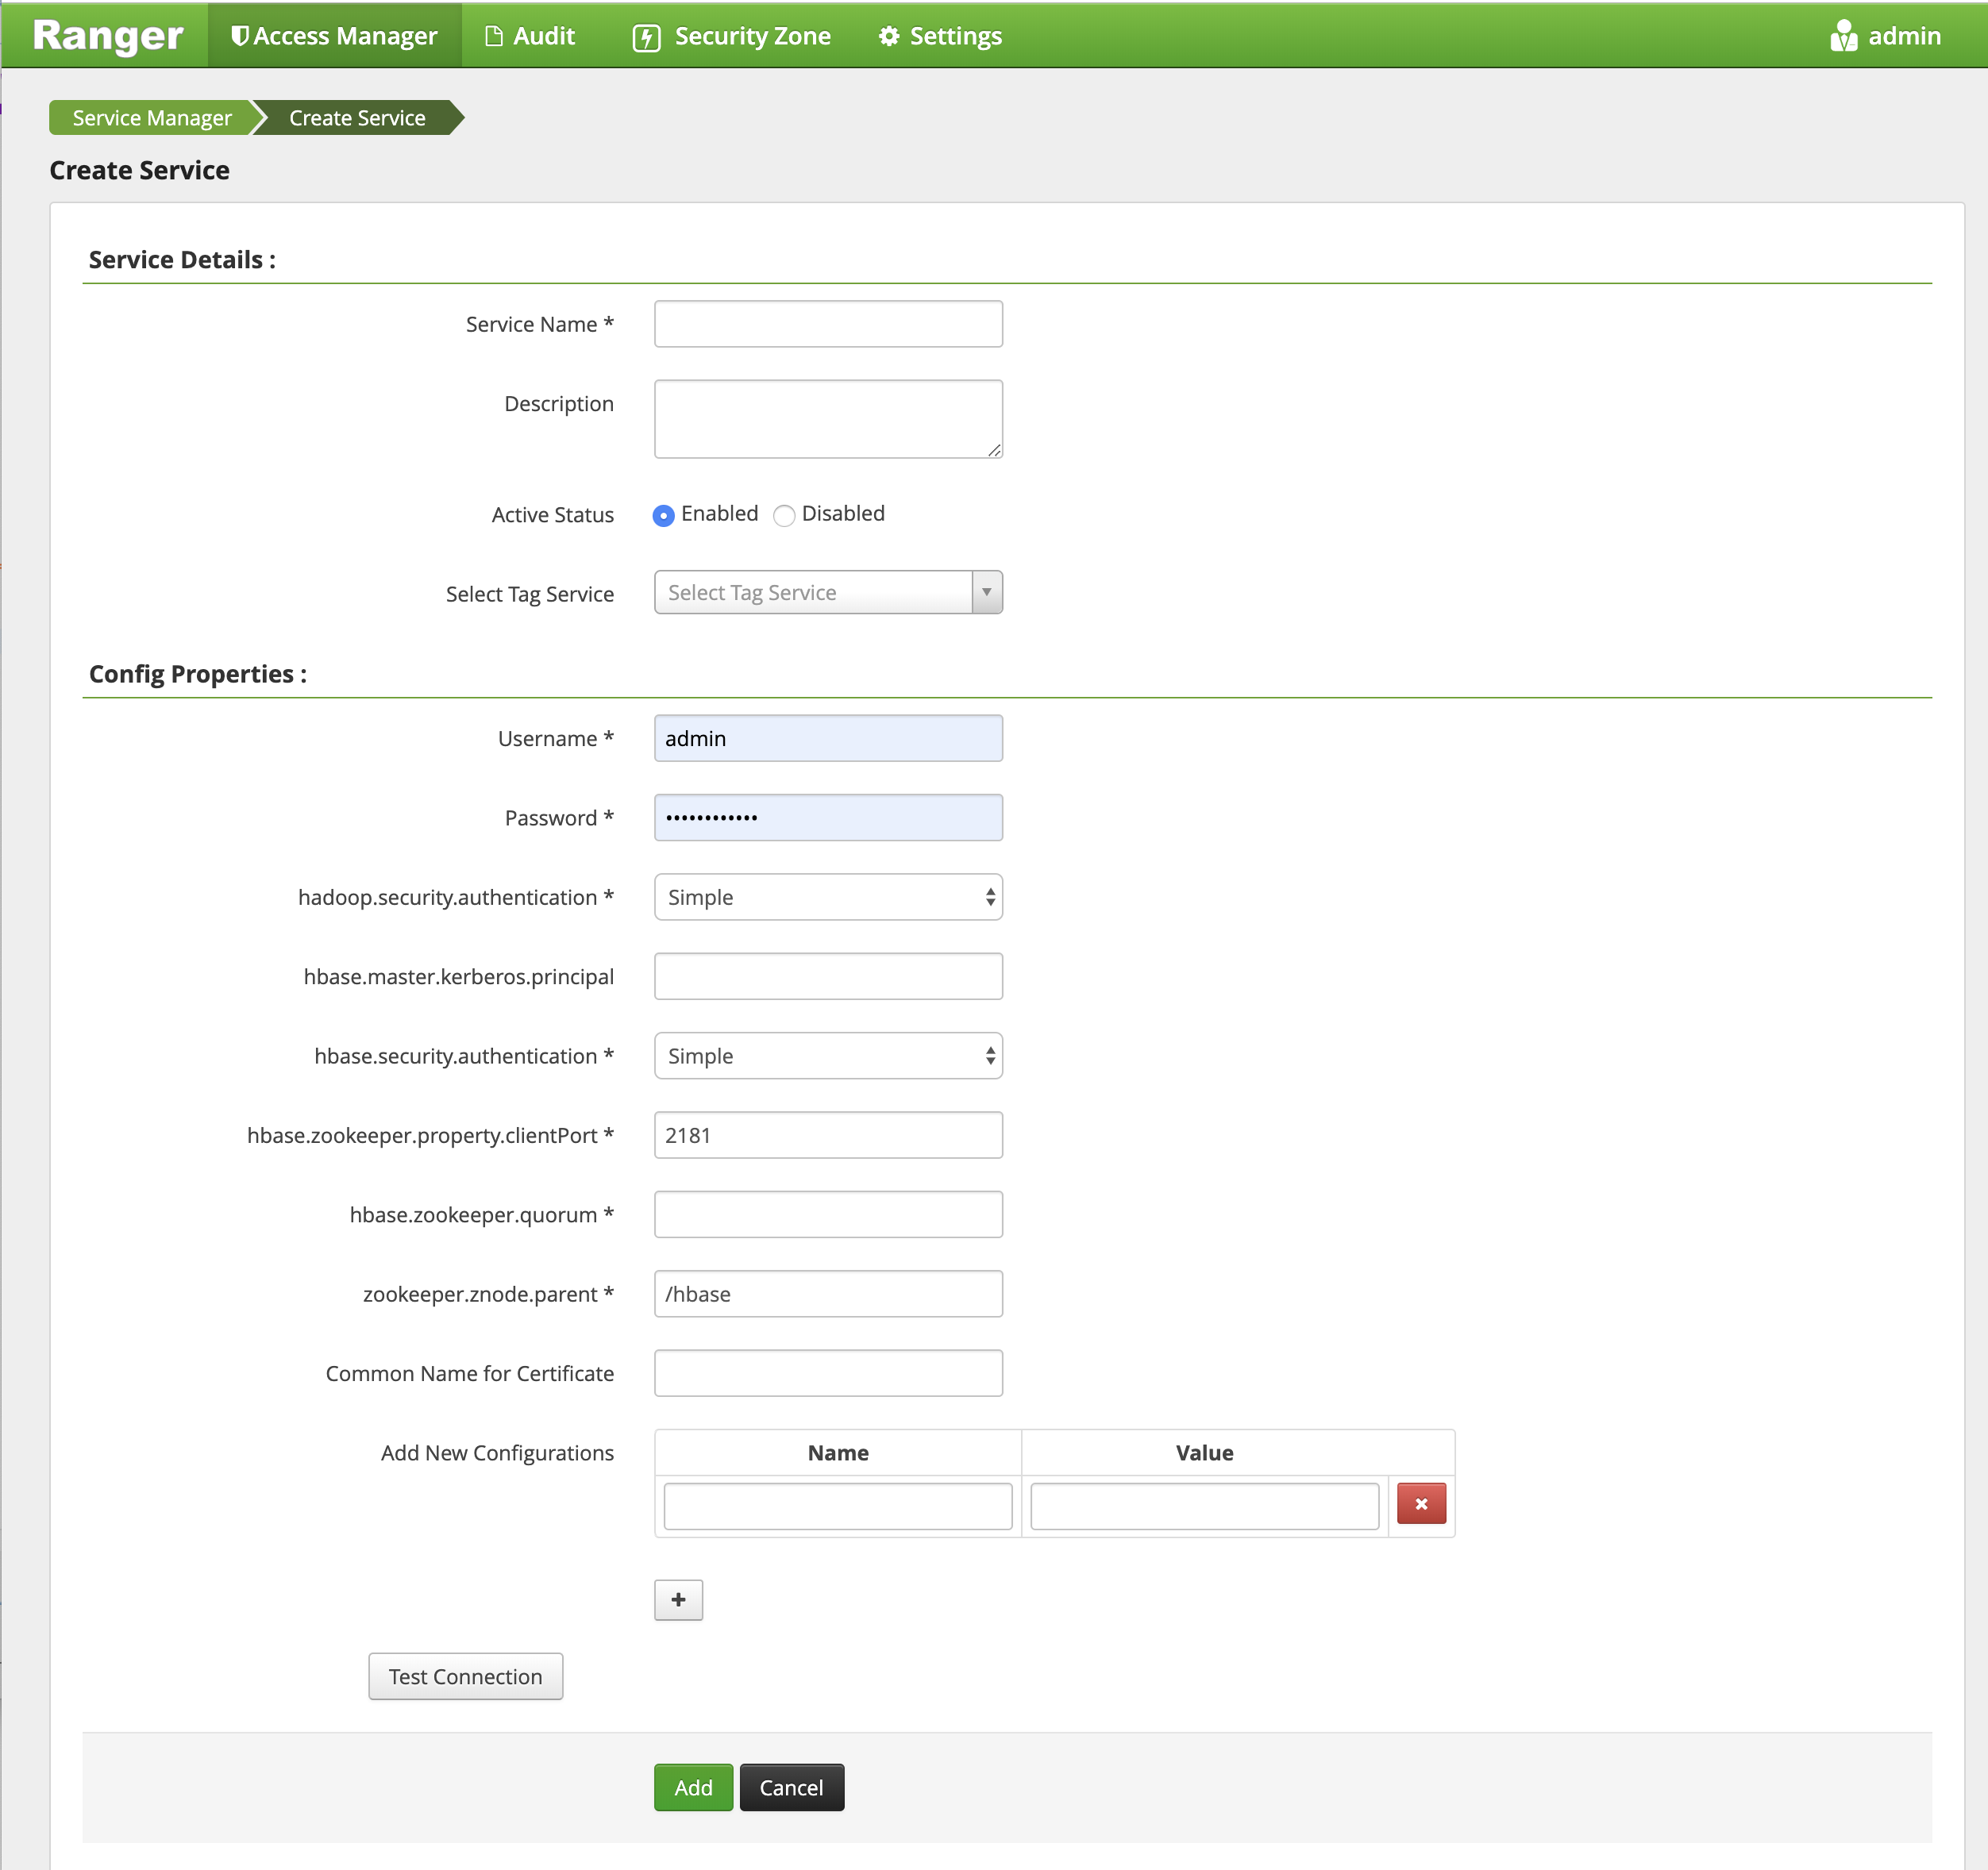Click the Description resize handle
This screenshot has width=1988, height=1870.
tap(994, 450)
